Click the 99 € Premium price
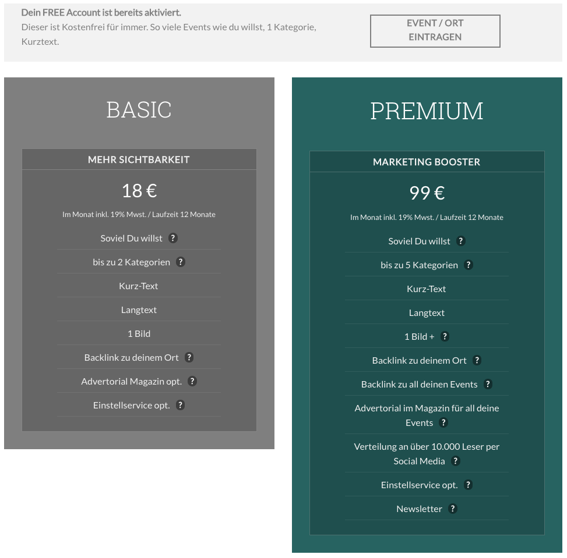 point(427,193)
